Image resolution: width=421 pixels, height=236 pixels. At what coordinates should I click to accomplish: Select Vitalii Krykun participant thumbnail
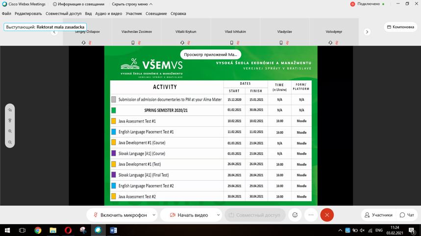tap(186, 32)
